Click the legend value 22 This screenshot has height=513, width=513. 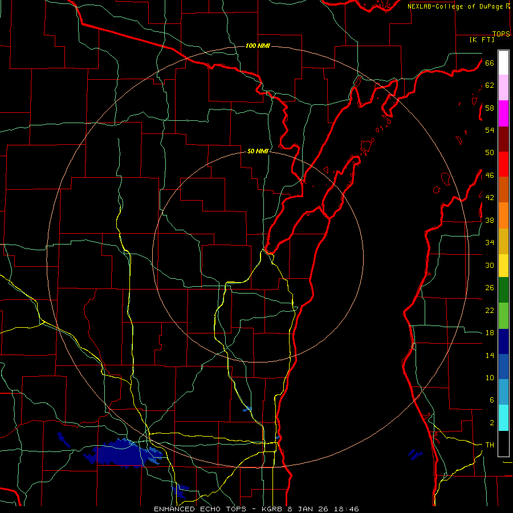pyautogui.click(x=490, y=310)
